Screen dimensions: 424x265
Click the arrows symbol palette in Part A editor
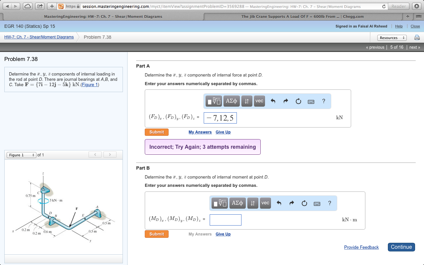[x=246, y=101]
